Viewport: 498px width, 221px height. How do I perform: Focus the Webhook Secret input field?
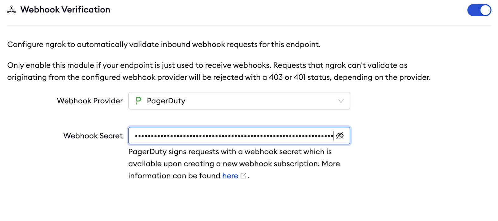[233, 136]
